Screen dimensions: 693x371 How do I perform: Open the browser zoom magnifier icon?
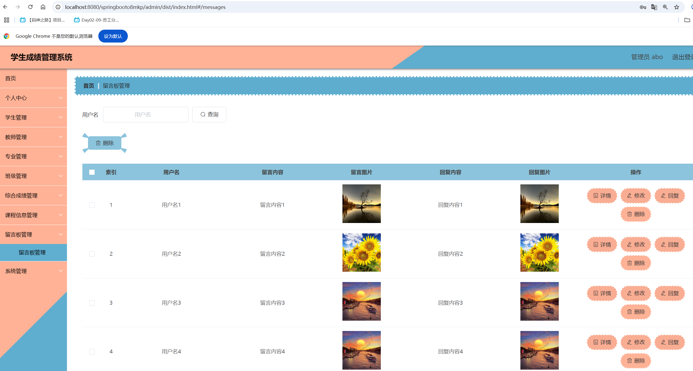[x=665, y=7]
